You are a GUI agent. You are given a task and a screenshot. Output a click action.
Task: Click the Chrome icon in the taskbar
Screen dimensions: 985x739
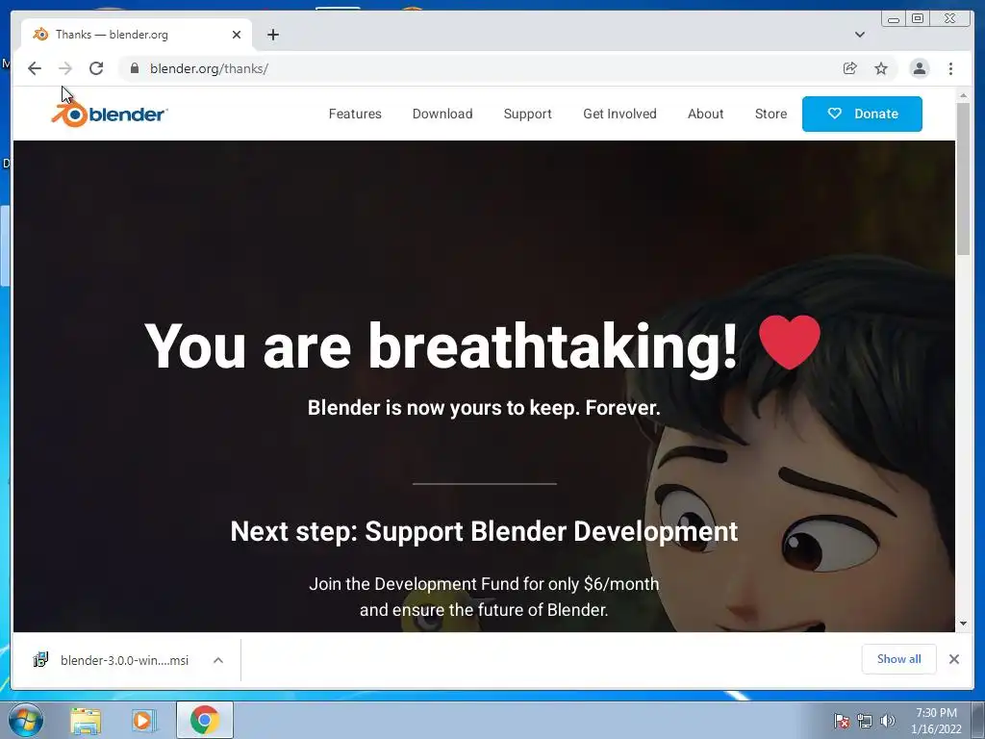205,720
